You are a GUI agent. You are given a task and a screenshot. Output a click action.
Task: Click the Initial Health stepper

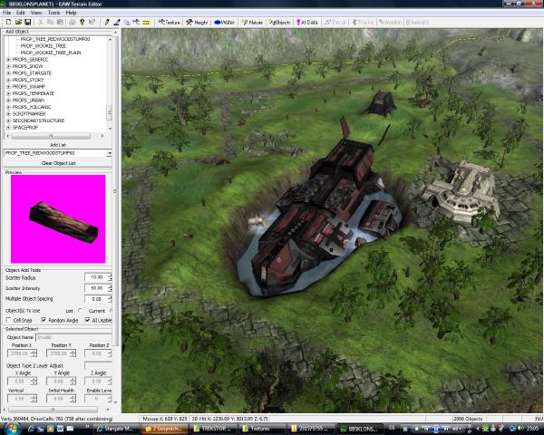(x=73, y=399)
